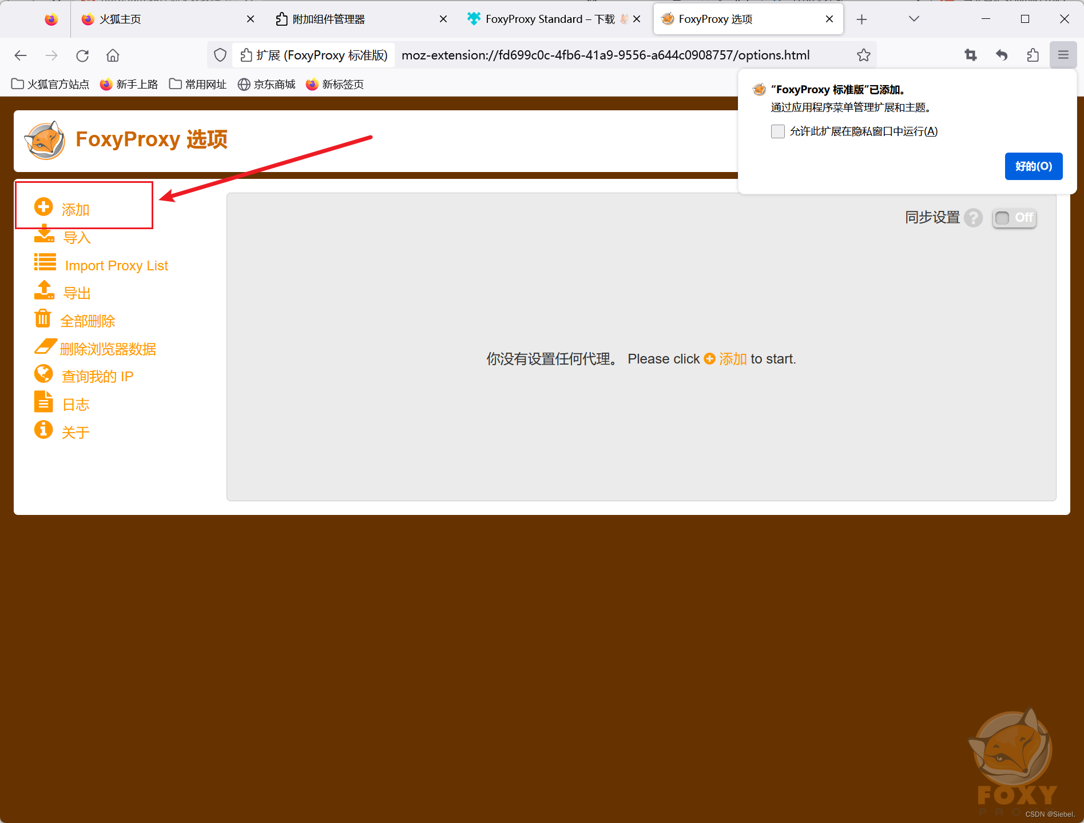The width and height of the screenshot is (1084, 823).
Task: Click the 导入 import icon
Action: [44, 234]
